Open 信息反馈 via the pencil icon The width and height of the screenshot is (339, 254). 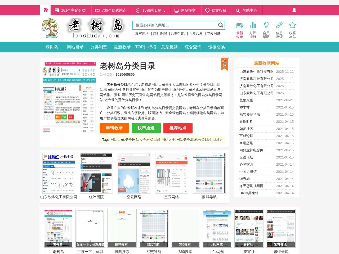(x=279, y=25)
